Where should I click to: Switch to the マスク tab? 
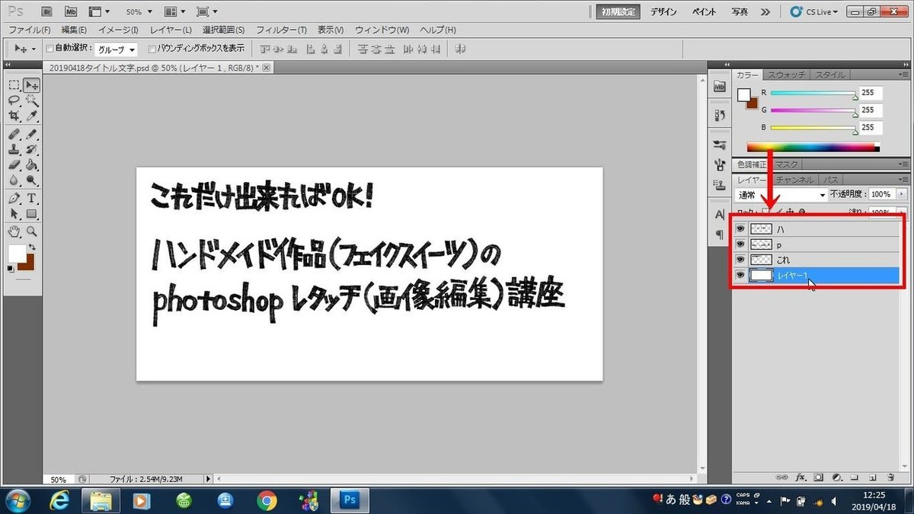tap(786, 164)
